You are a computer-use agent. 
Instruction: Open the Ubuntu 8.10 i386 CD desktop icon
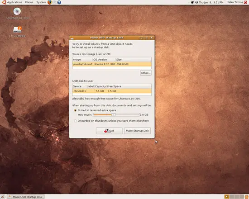tap(17, 11)
